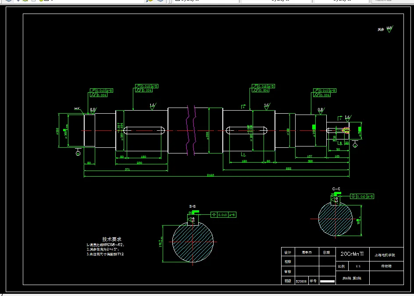This screenshot has width=414, height=296.
Task: Select symmetry tolerance frame in B-B section
Action: [x=223, y=215]
